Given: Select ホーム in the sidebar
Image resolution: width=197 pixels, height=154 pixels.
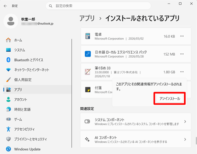Looking at the screenshot, I should (37, 40).
